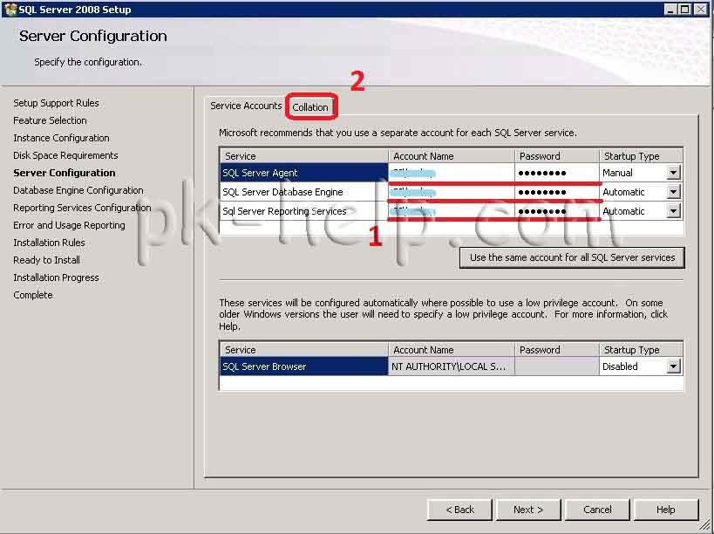
Task: Click the NT AUTHORITY\LOCAL S... account cell
Action: [x=452, y=366]
